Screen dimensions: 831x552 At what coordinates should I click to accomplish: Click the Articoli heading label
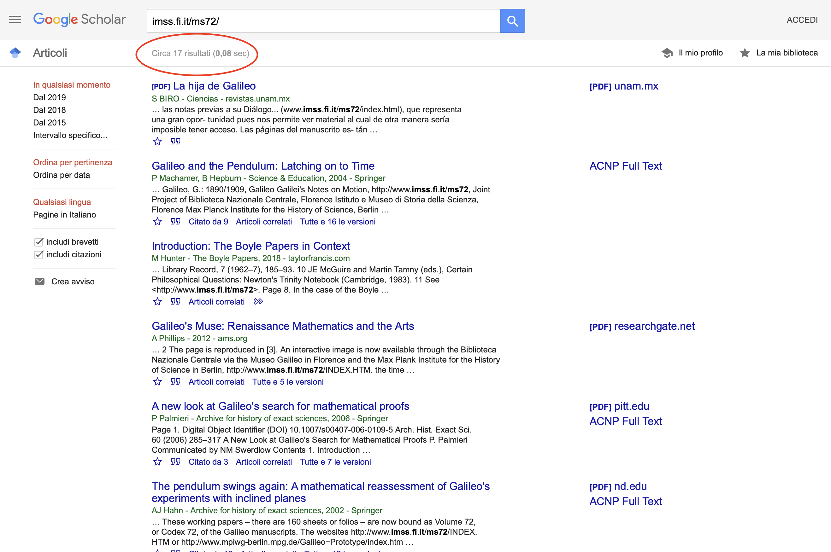[x=50, y=53]
